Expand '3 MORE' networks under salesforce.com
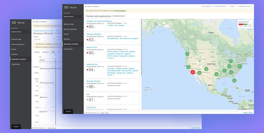This screenshot has width=264, height=133. click(x=111, y=75)
